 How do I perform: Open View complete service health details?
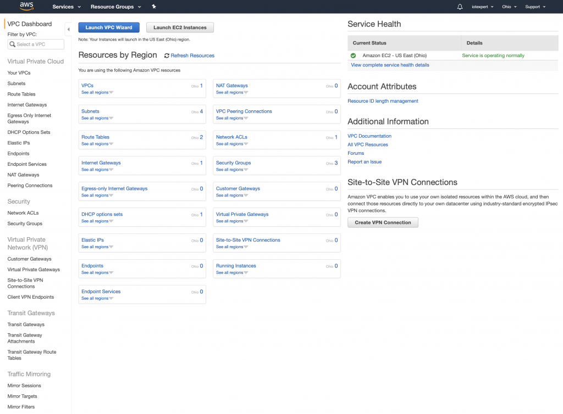point(390,65)
